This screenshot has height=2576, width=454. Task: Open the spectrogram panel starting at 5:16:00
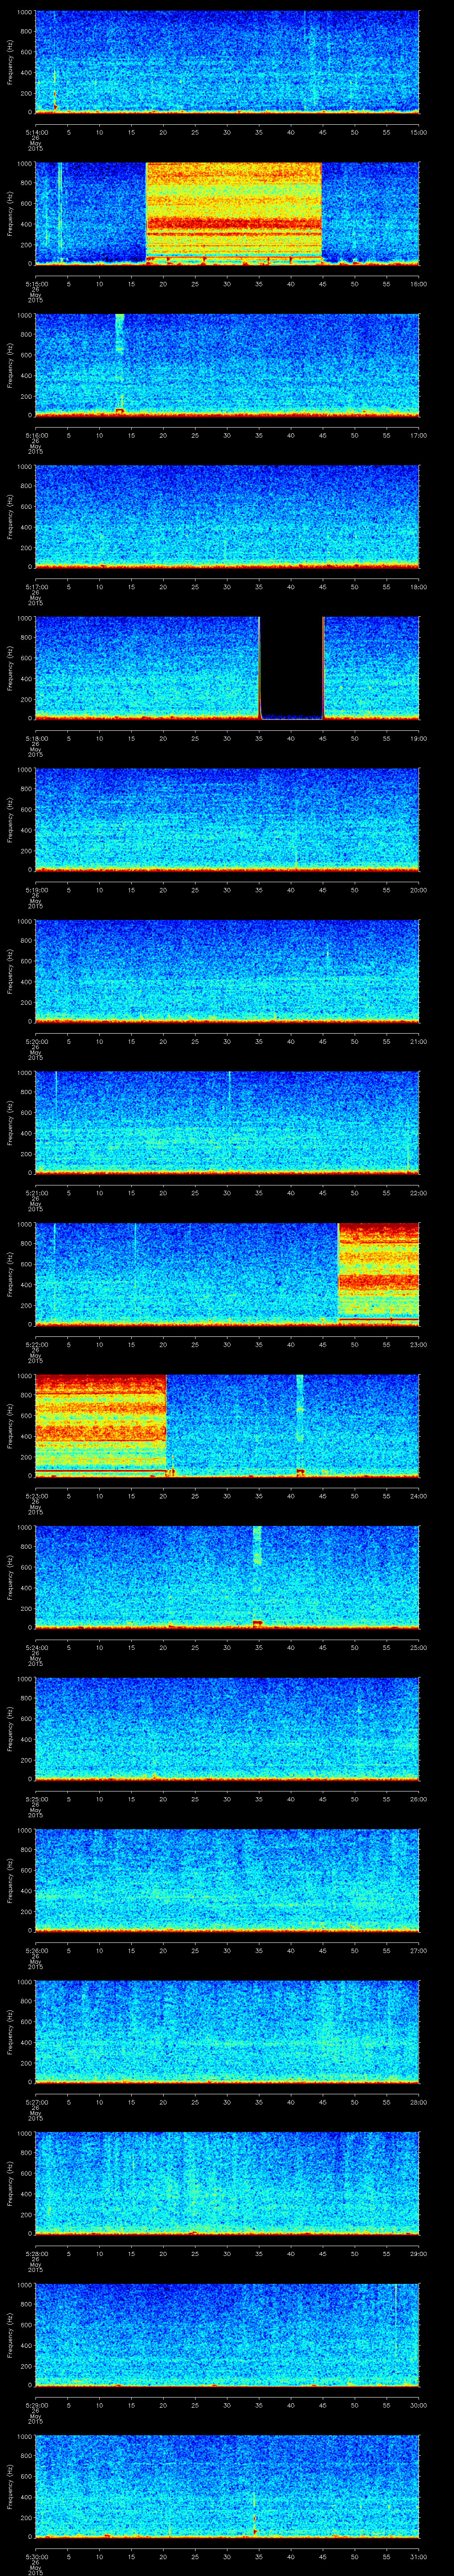(x=227, y=365)
